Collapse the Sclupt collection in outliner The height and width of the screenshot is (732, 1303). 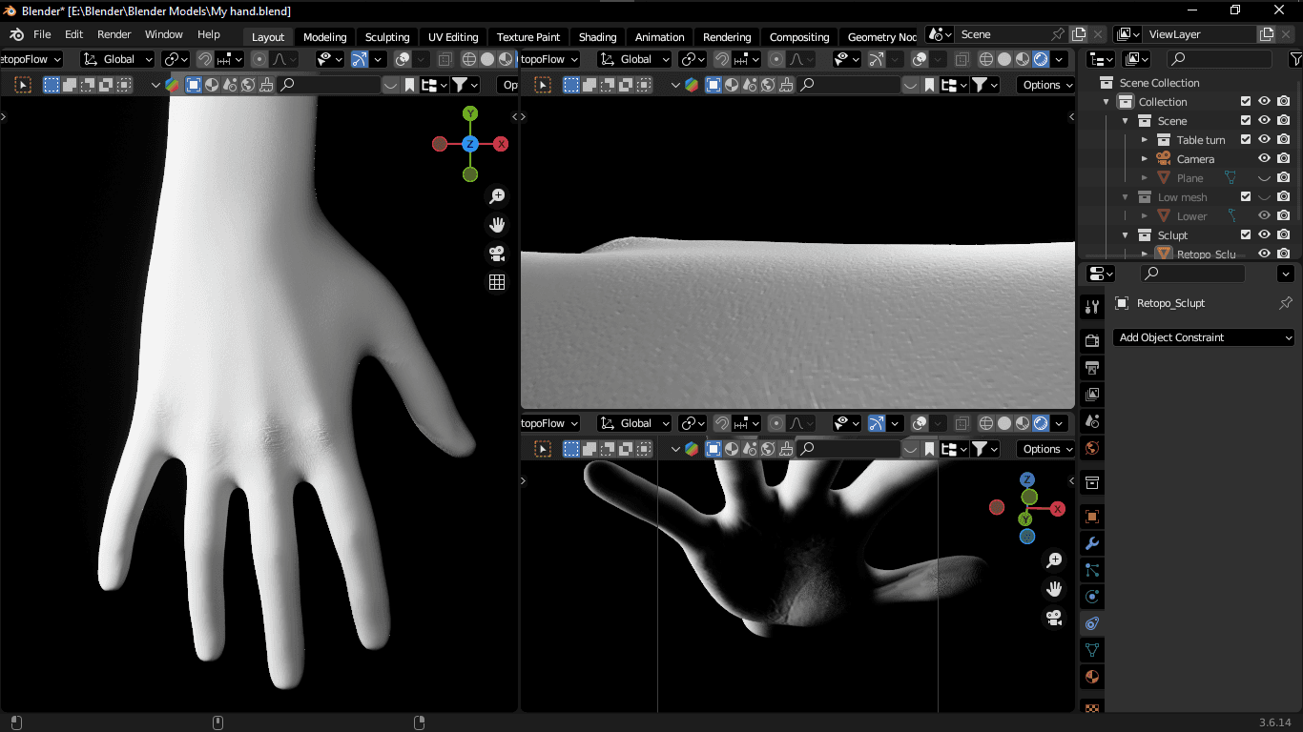[1126, 235]
